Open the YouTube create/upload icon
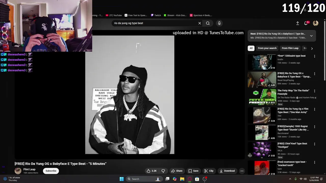 coord(297,23)
